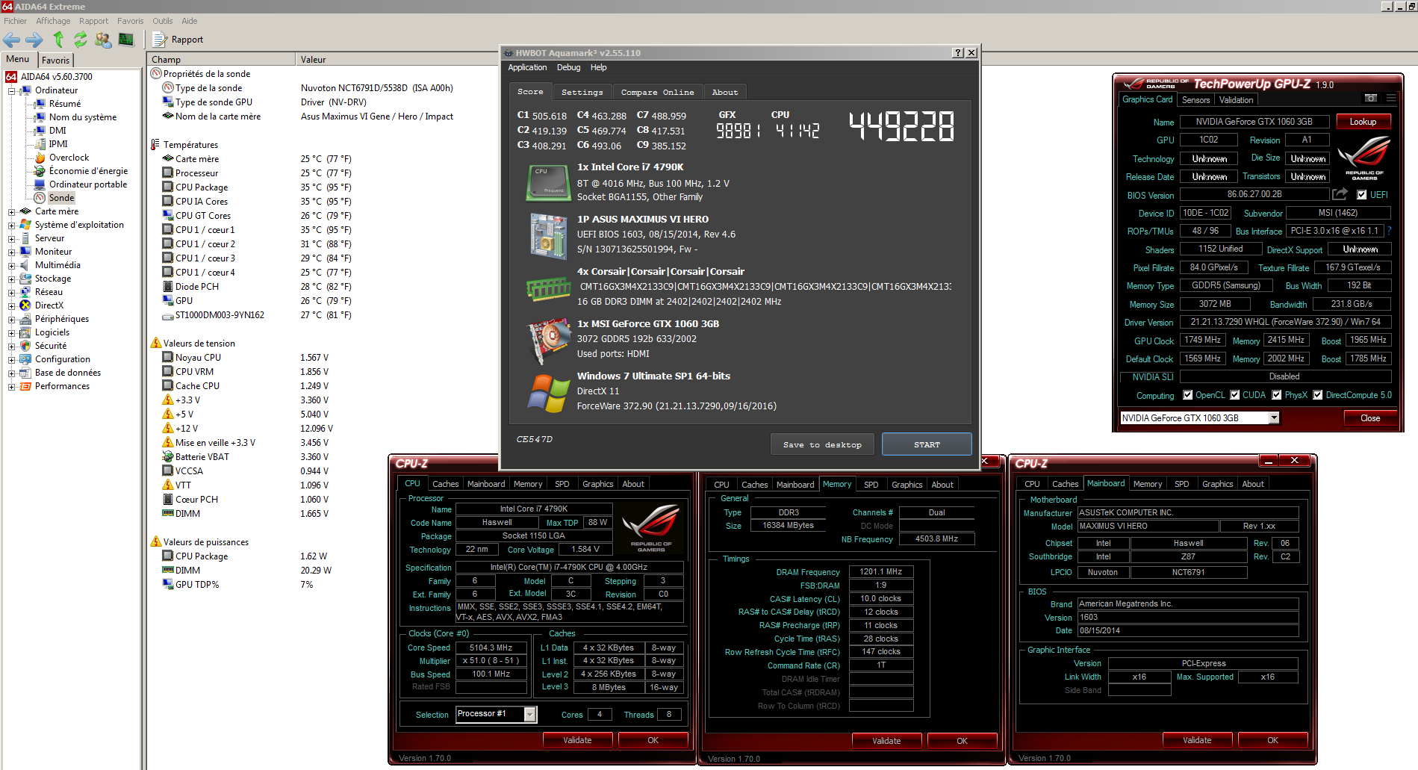1418x770 pixels.
Task: Open the users icon in AIDA64 toolbar
Action: [103, 40]
